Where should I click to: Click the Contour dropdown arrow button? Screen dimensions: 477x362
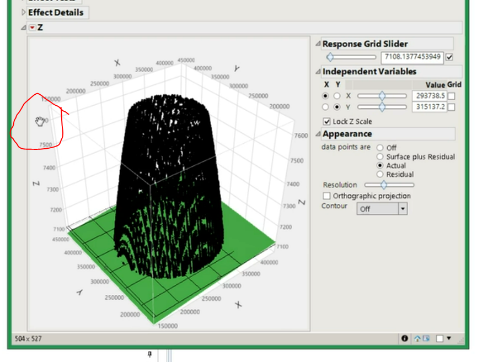click(x=403, y=209)
